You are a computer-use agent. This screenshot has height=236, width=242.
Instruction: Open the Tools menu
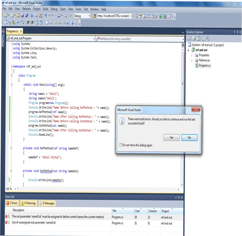[x=78, y=9]
